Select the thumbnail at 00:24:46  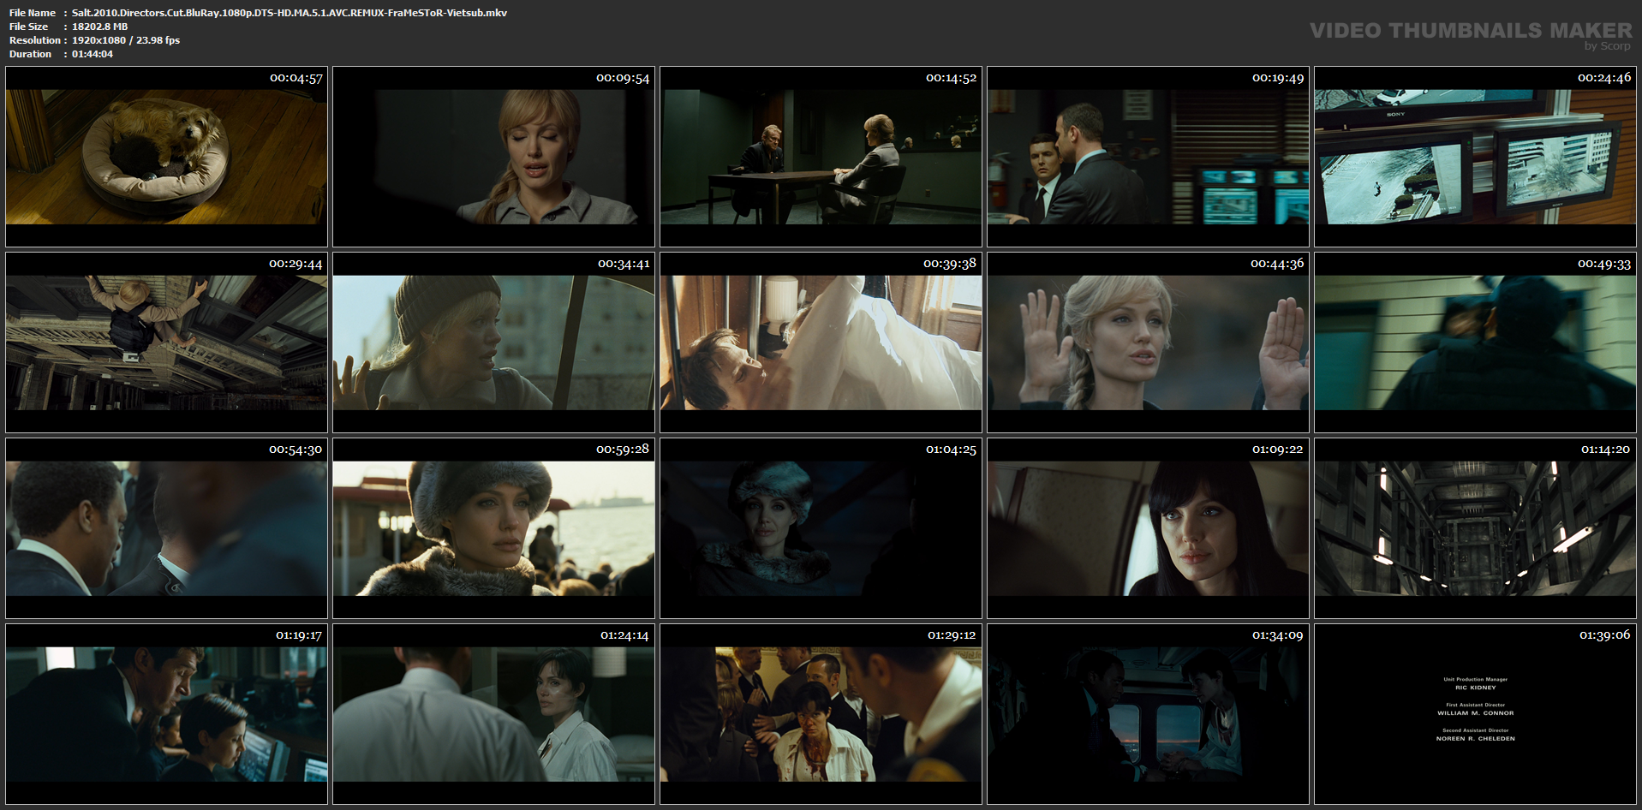coord(1475,157)
